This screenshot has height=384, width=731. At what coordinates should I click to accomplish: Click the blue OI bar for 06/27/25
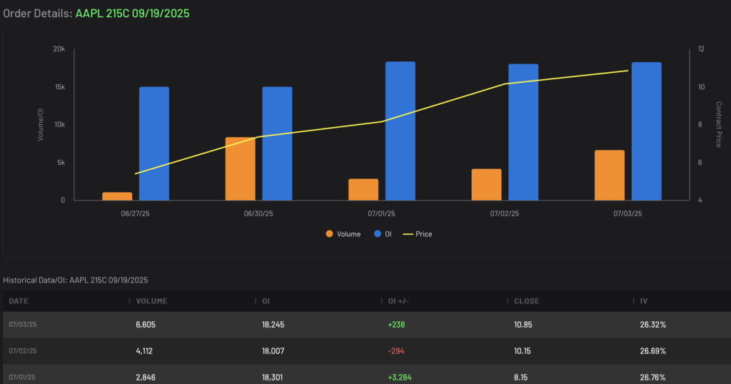point(154,143)
